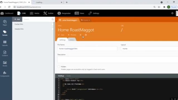Tick the checkbox for Footer.htm

(x=53, y=24)
